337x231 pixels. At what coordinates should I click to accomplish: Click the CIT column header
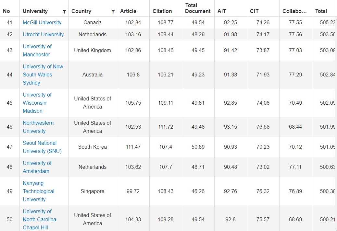(x=254, y=11)
